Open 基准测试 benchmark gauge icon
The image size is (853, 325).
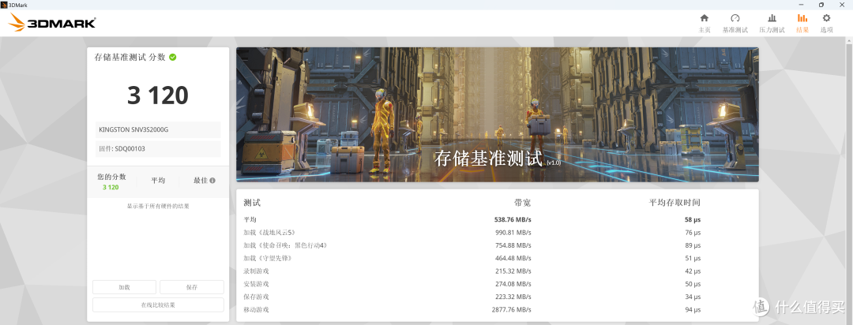(x=735, y=18)
